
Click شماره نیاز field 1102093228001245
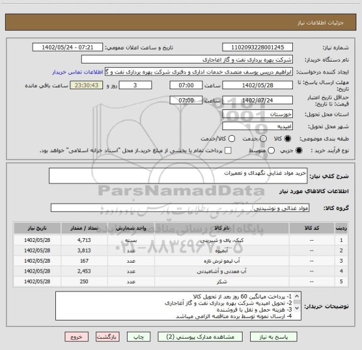click(258, 47)
